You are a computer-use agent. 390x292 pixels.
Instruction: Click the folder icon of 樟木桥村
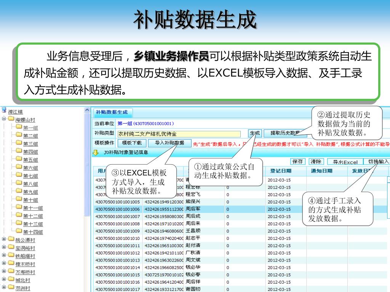11,263
